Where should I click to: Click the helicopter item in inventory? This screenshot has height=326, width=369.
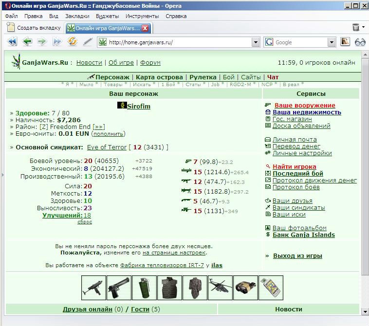tap(220, 288)
